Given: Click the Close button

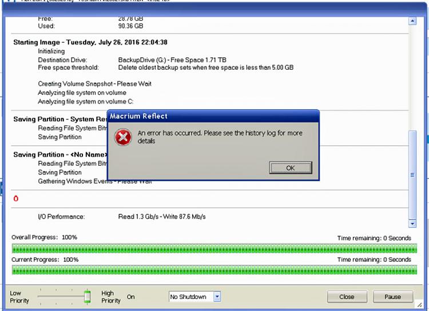Looking at the screenshot, I should (x=347, y=297).
